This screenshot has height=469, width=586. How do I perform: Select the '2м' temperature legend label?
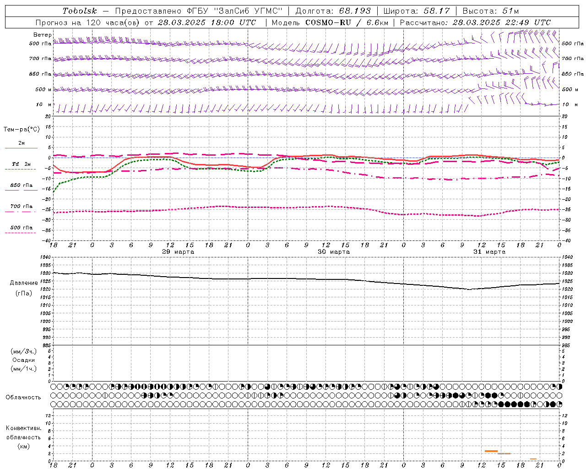pyautogui.click(x=22, y=143)
